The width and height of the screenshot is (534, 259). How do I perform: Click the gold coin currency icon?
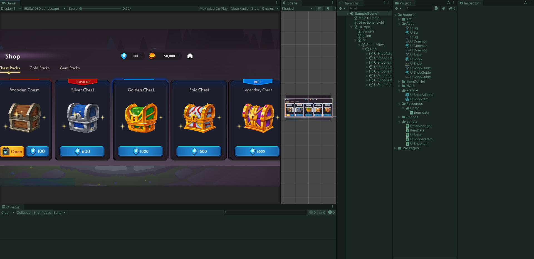[152, 56]
